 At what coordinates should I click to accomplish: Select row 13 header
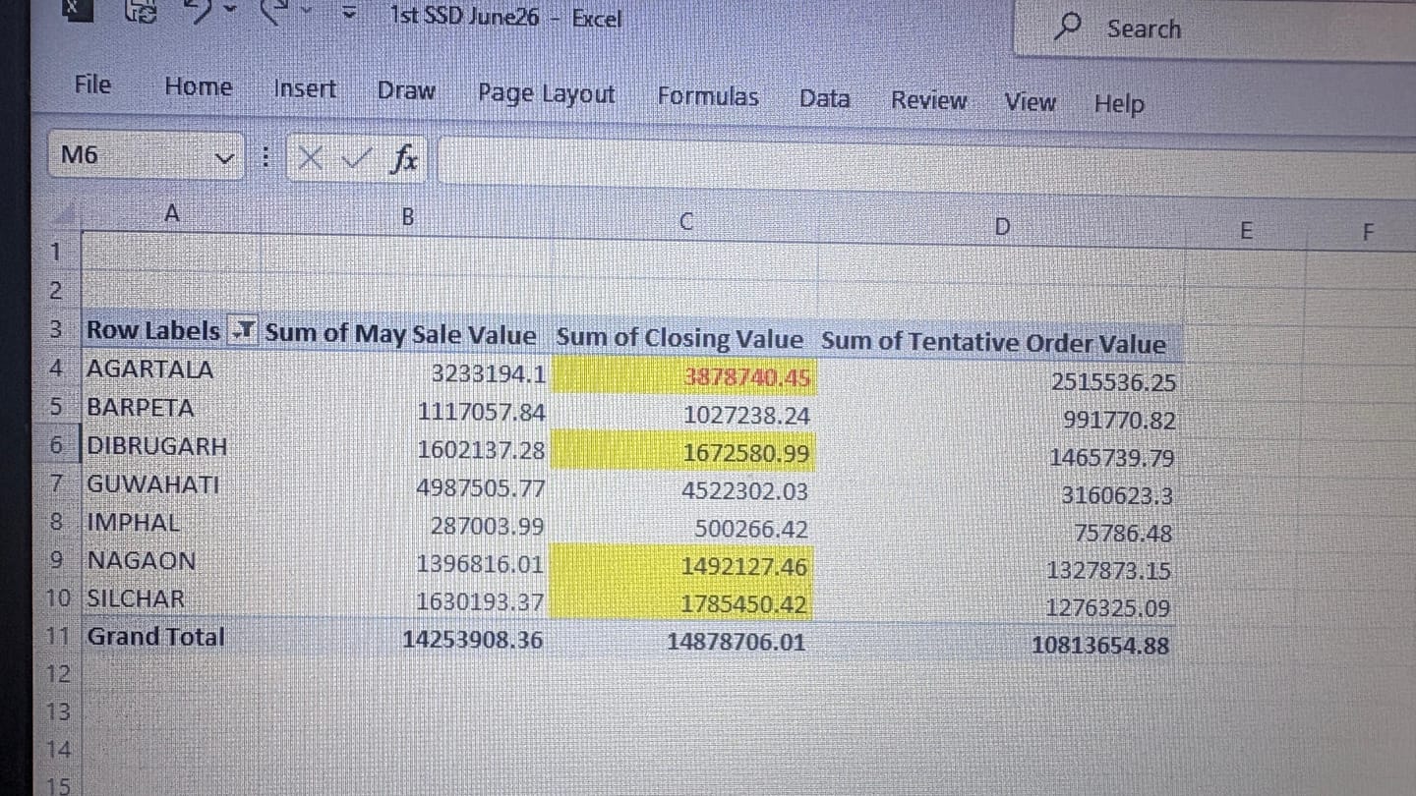pos(59,711)
